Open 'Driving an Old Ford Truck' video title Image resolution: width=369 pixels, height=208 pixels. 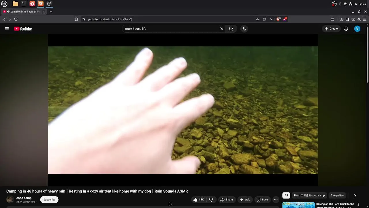pos(335,205)
